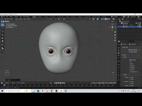Viewport: 142px width, 106px height.
Task: Open the Object Mode dropdown
Action: click(x=9, y=19)
